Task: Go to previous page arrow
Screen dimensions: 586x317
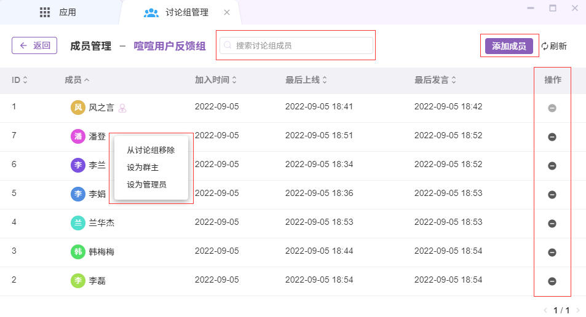Action: [x=545, y=310]
